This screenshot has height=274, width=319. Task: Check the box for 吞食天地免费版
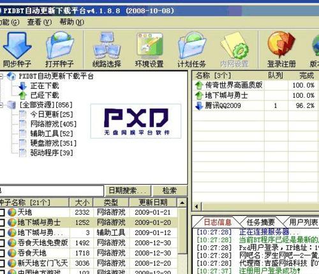(2, 243)
